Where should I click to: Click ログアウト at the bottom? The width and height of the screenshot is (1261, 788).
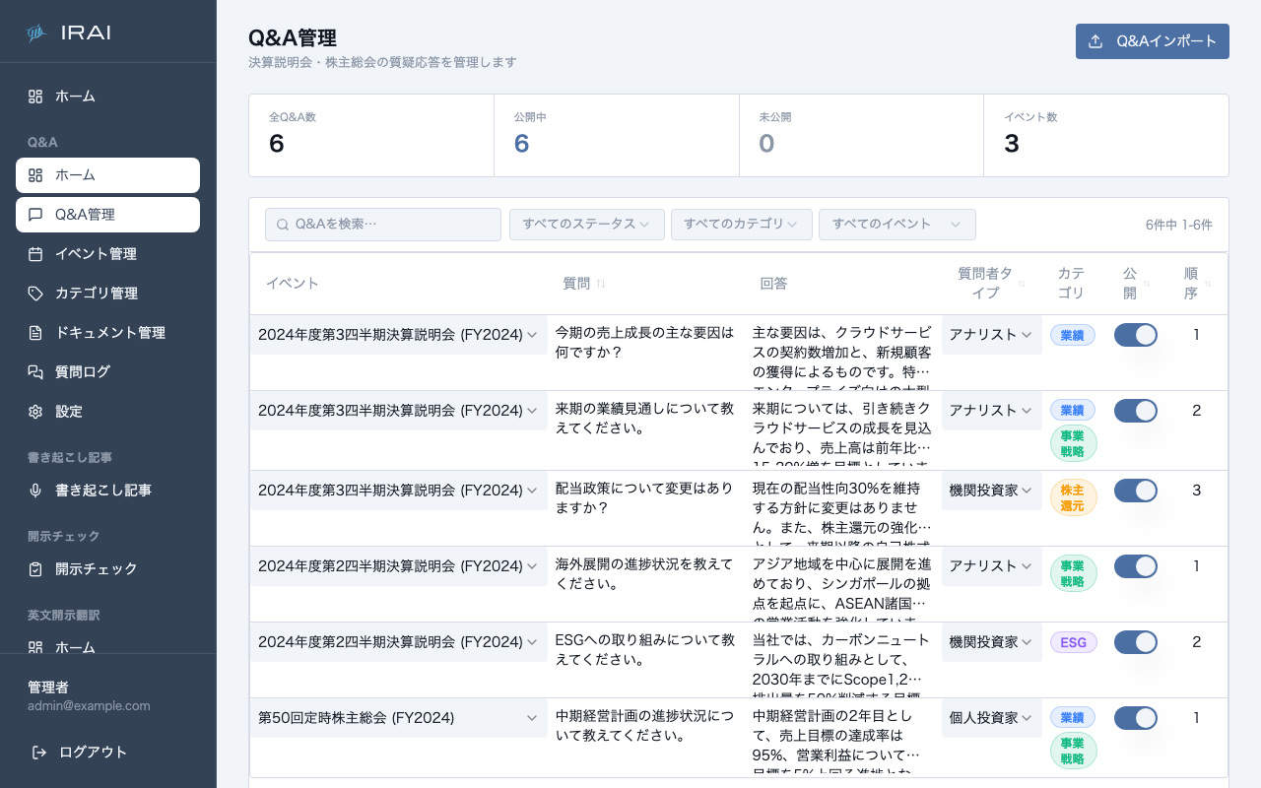click(x=91, y=752)
